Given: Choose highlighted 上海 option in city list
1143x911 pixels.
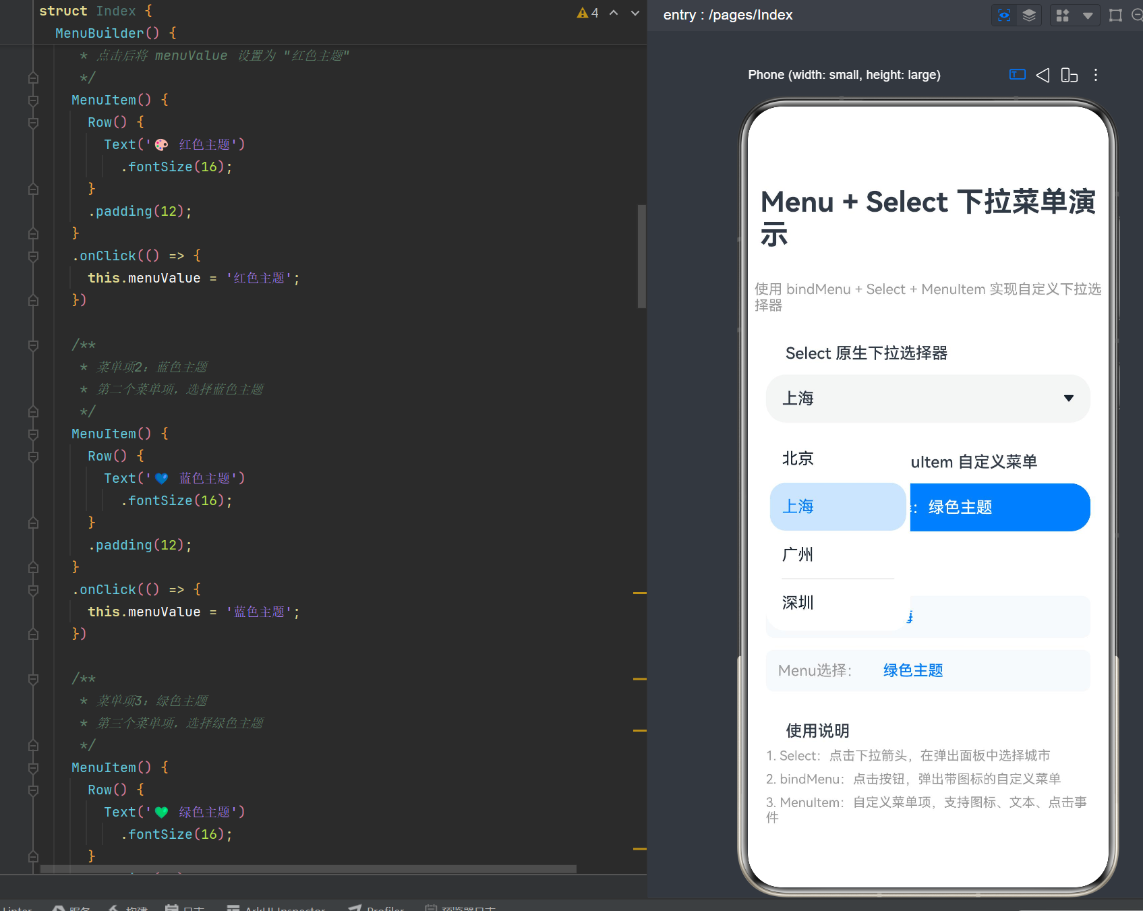Looking at the screenshot, I should [x=838, y=506].
